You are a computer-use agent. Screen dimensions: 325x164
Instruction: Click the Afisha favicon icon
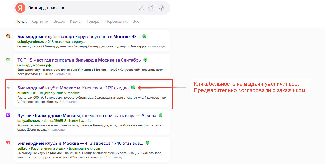coord(8,115)
